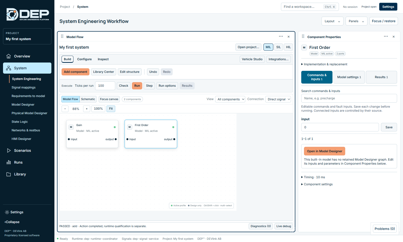Click the DEP platform logo
The width and height of the screenshot is (403, 242).
point(27,14)
